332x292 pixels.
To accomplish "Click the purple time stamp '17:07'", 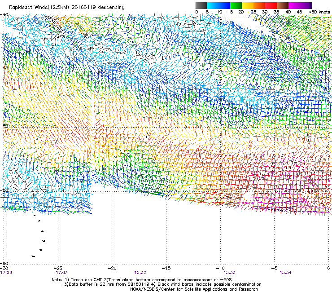I will click(x=61, y=273).
